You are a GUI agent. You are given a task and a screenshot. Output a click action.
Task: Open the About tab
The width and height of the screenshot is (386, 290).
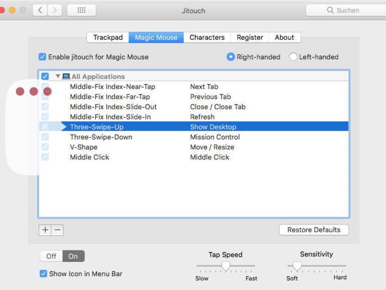click(285, 38)
